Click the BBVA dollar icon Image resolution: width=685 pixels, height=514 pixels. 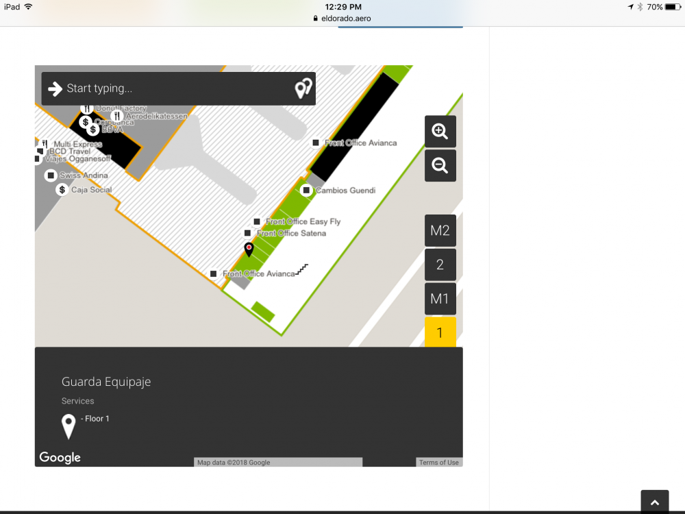92,130
